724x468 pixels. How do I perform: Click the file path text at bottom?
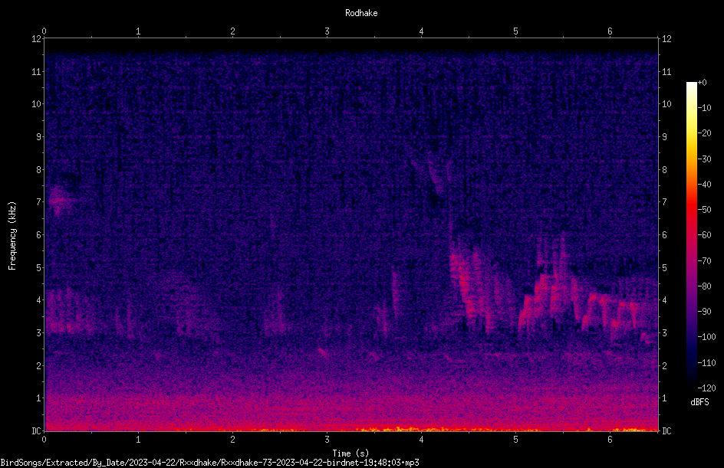pos(209,463)
